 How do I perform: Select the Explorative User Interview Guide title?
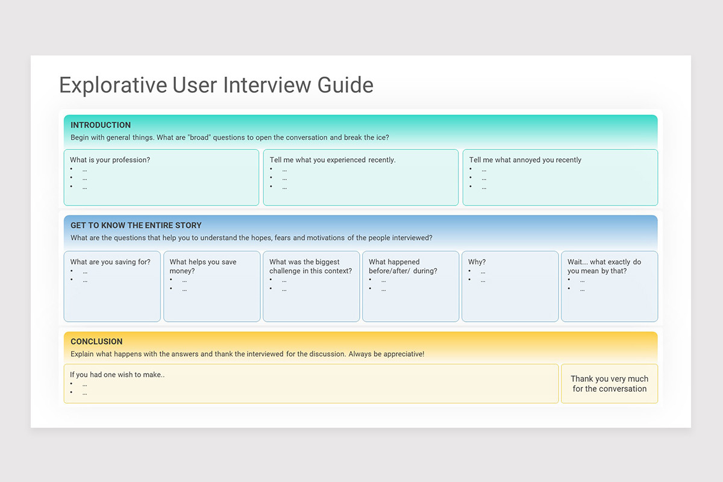tap(216, 85)
